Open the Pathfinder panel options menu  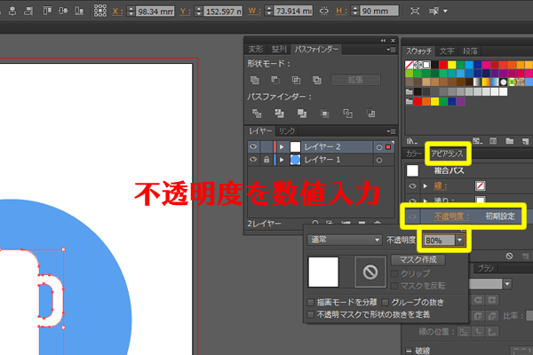pyautogui.click(x=391, y=50)
